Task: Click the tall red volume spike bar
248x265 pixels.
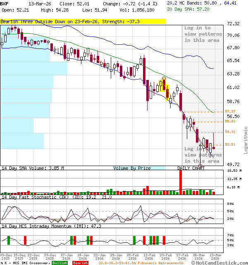Action: (x=181, y=181)
